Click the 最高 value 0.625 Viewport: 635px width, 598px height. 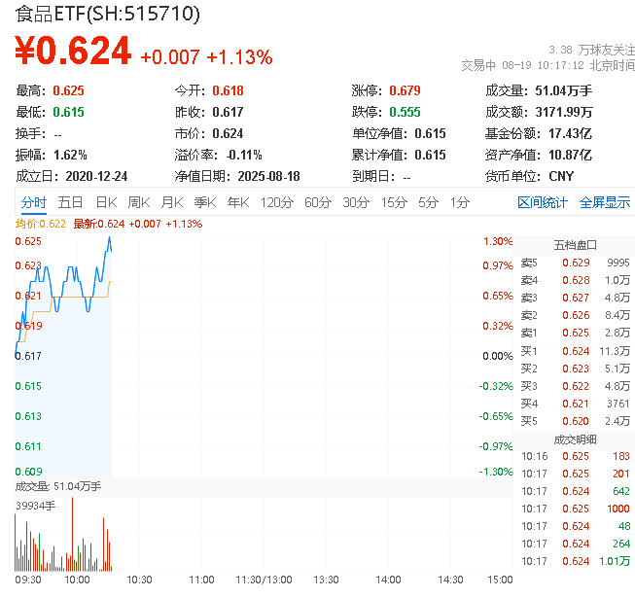pos(68,90)
